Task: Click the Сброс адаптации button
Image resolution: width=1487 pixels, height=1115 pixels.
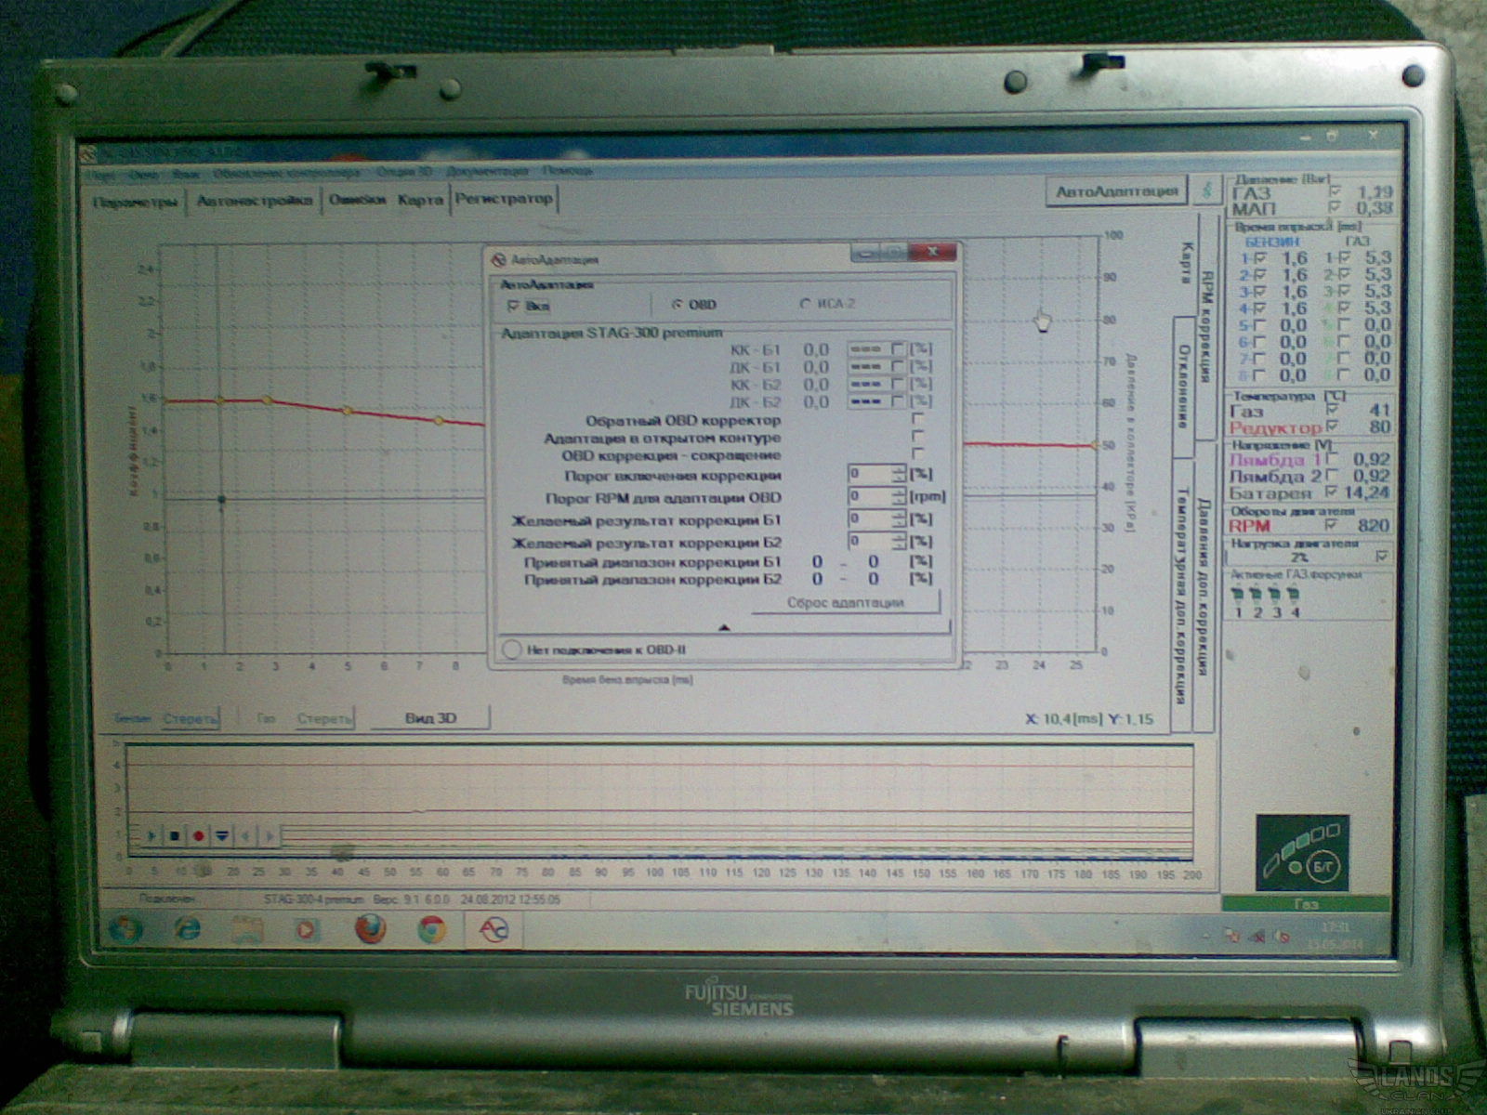Action: tap(845, 602)
